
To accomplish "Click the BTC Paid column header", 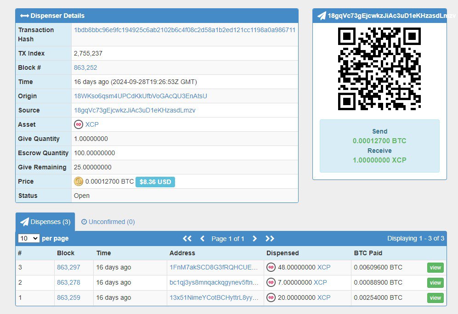I will click(368, 253).
